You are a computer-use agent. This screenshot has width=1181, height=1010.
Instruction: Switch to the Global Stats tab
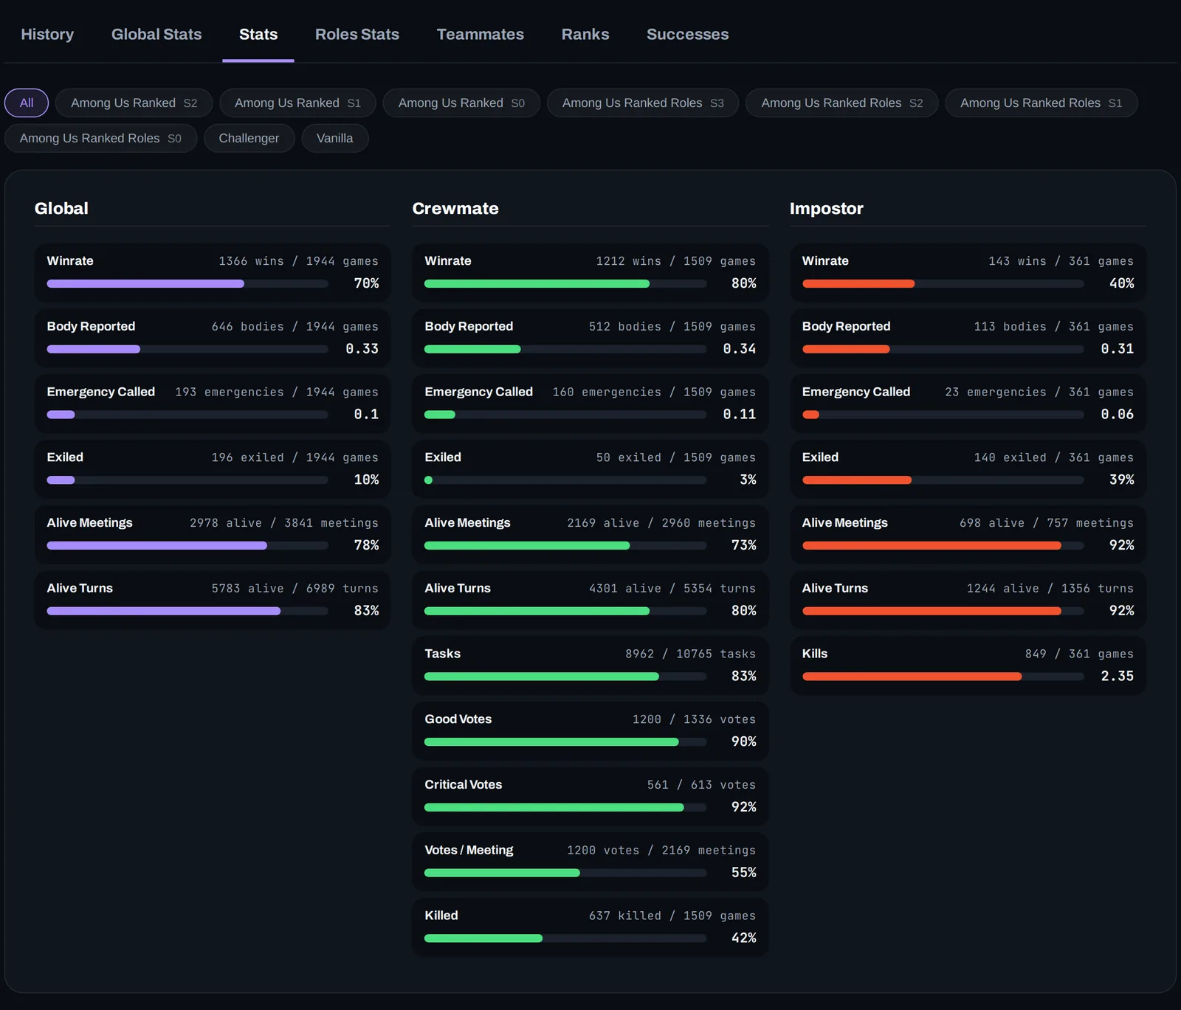point(156,35)
